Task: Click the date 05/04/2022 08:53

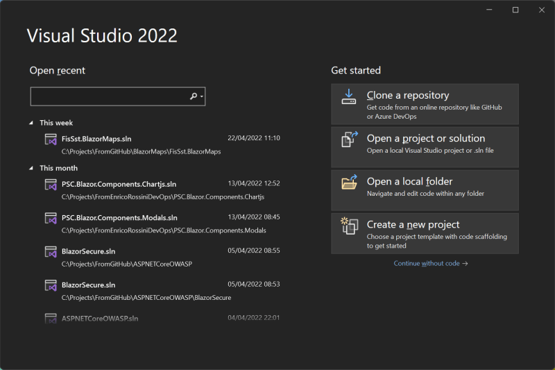Action: [254, 285]
